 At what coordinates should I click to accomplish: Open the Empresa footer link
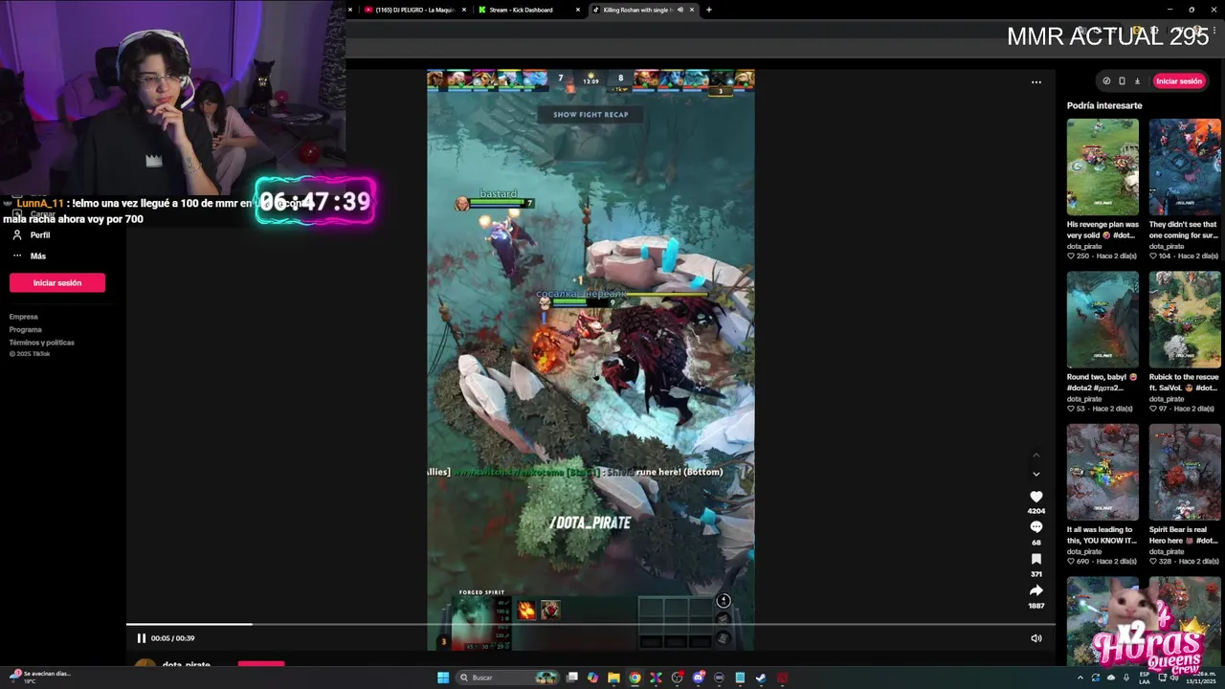point(24,317)
